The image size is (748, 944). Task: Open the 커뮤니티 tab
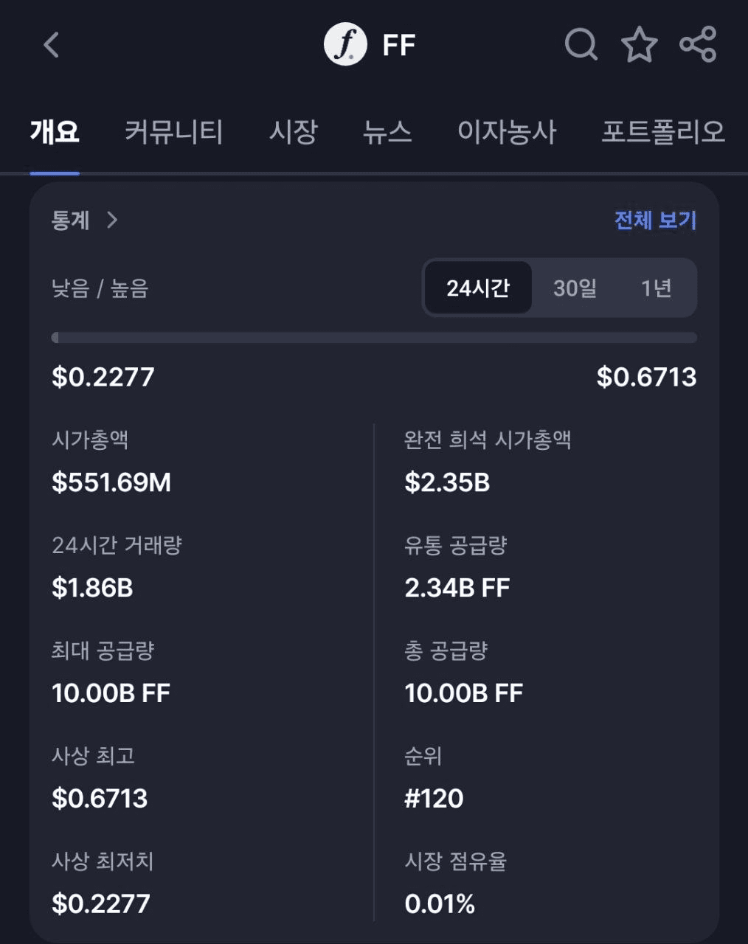point(173,132)
